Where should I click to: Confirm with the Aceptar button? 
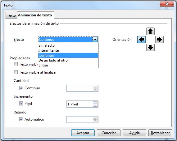tap(83, 133)
